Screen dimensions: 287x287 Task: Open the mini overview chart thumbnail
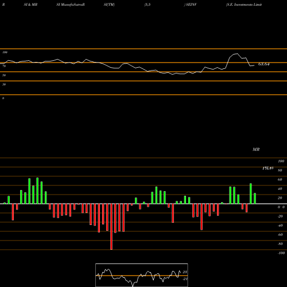[x=142, y=275]
